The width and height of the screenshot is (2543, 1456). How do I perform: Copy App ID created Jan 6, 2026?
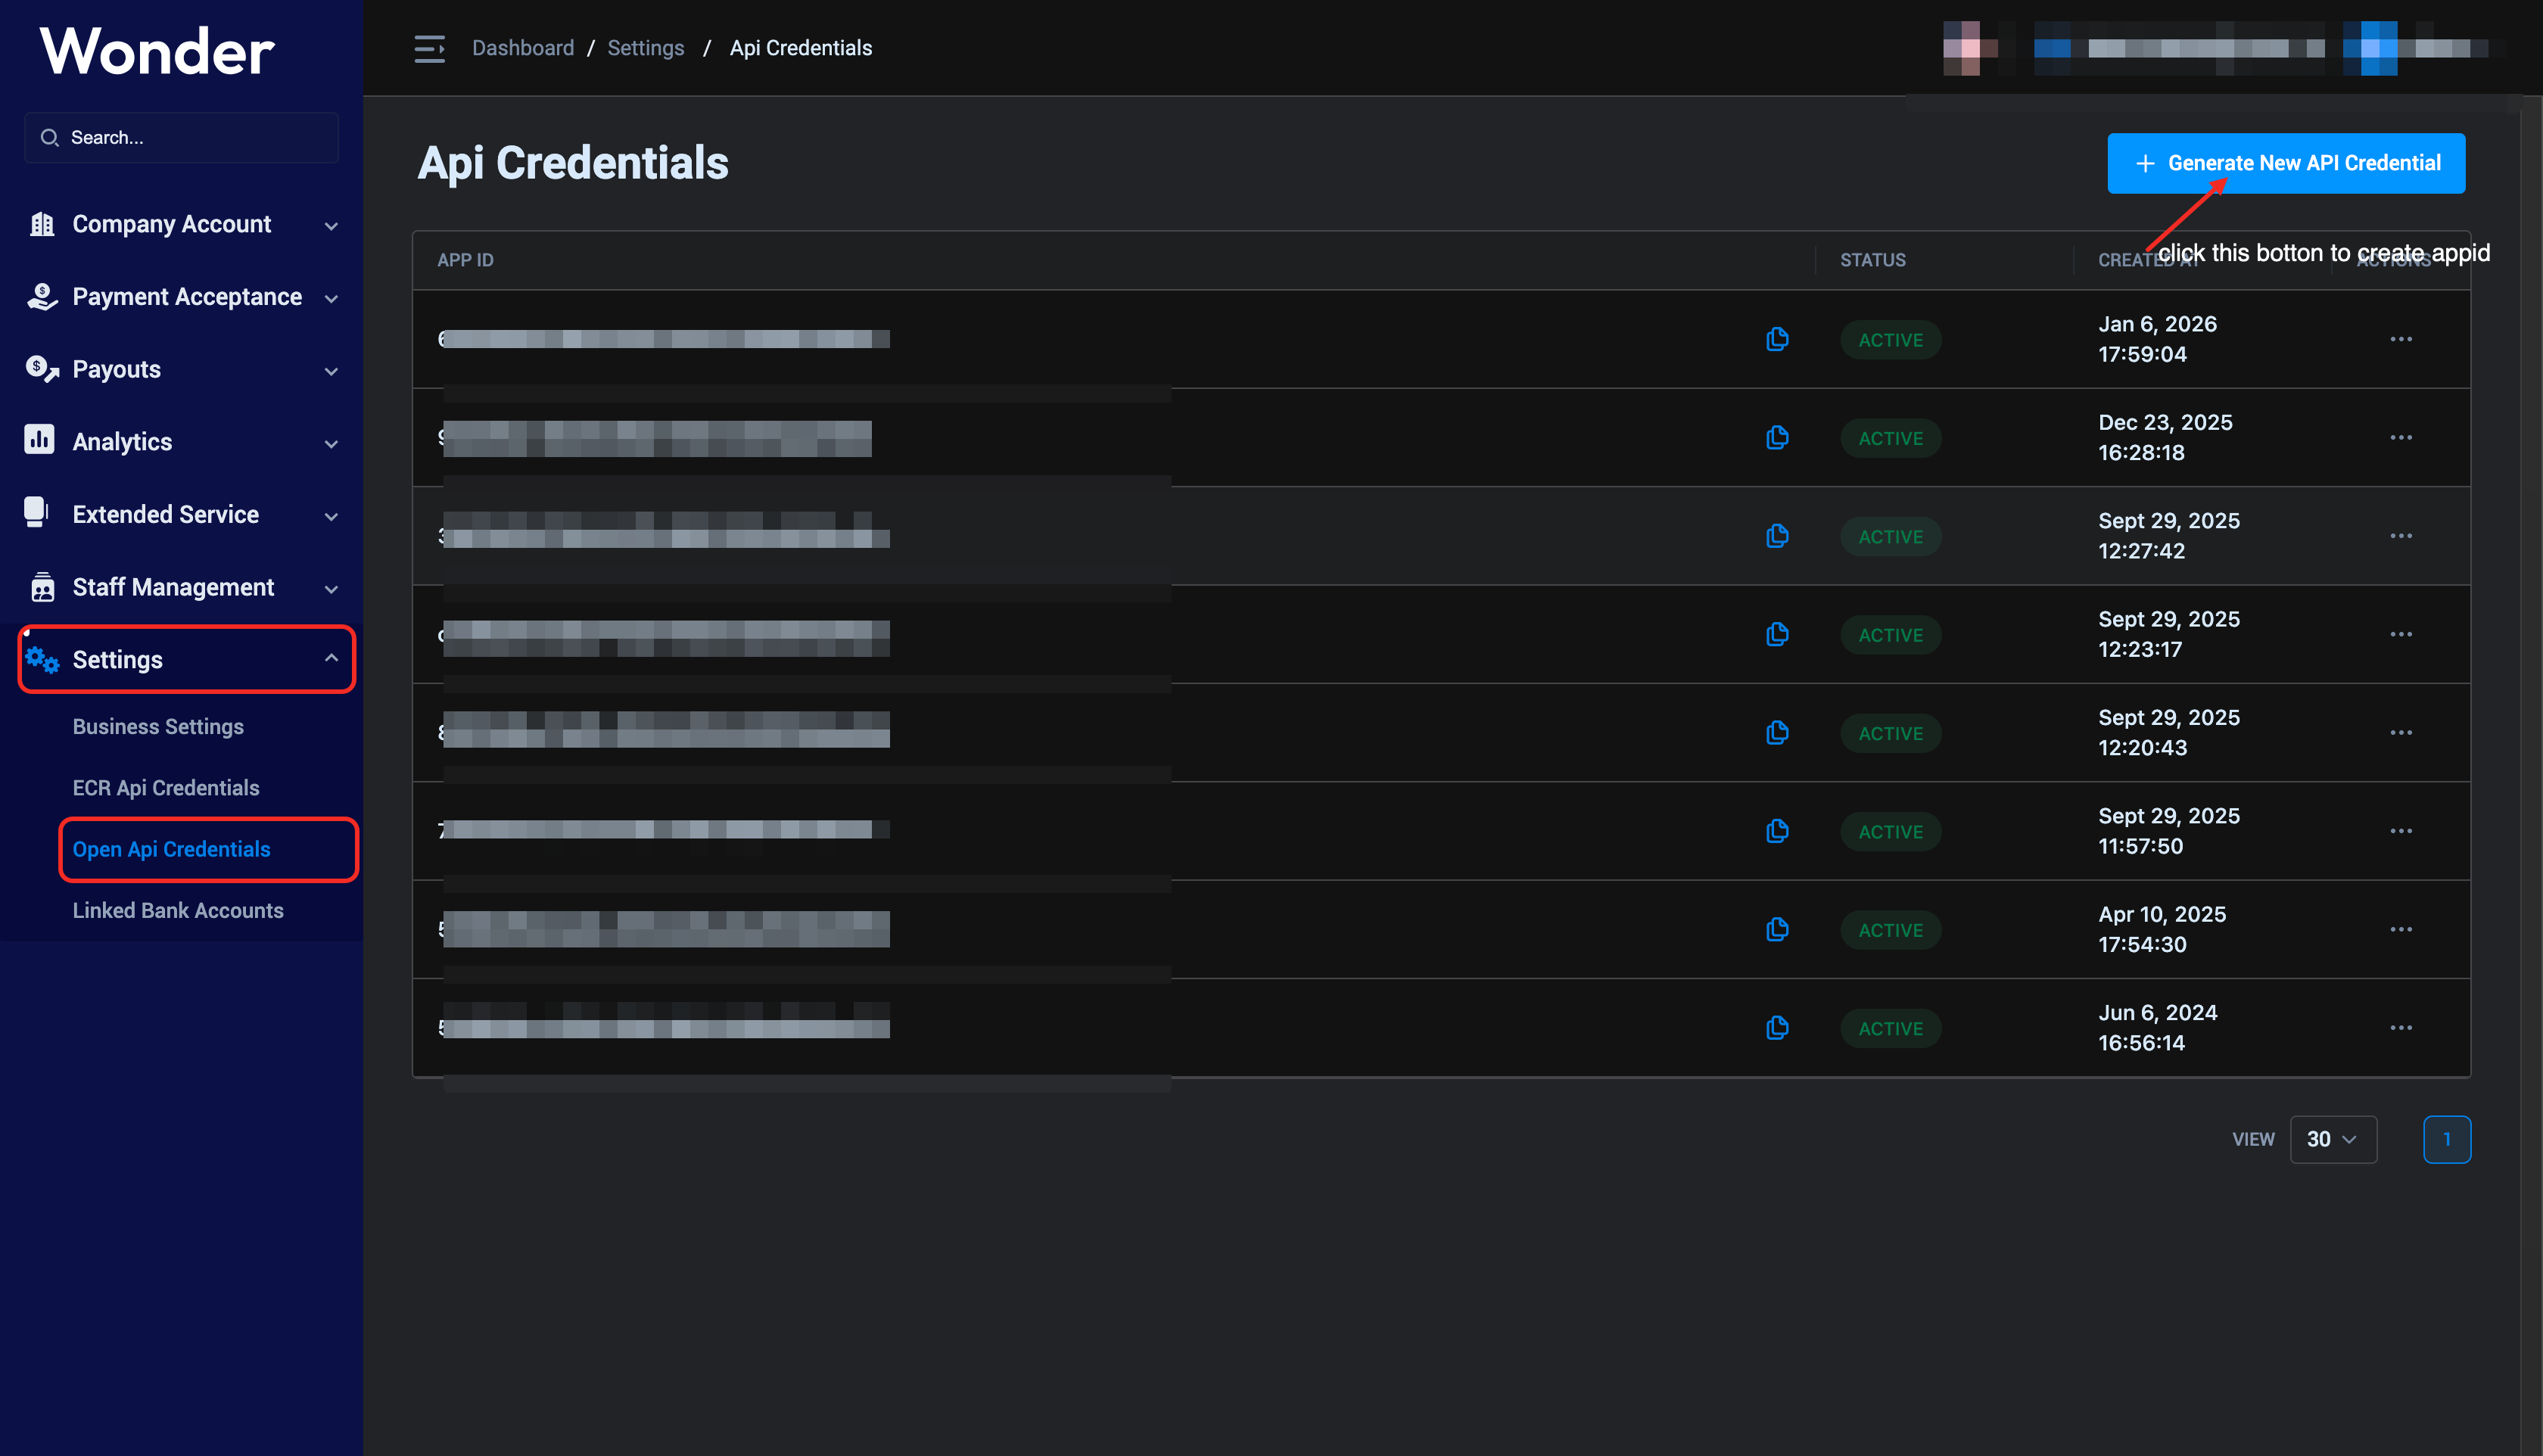(x=1777, y=339)
